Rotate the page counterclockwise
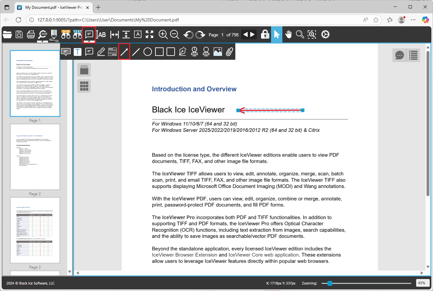 click(x=189, y=34)
